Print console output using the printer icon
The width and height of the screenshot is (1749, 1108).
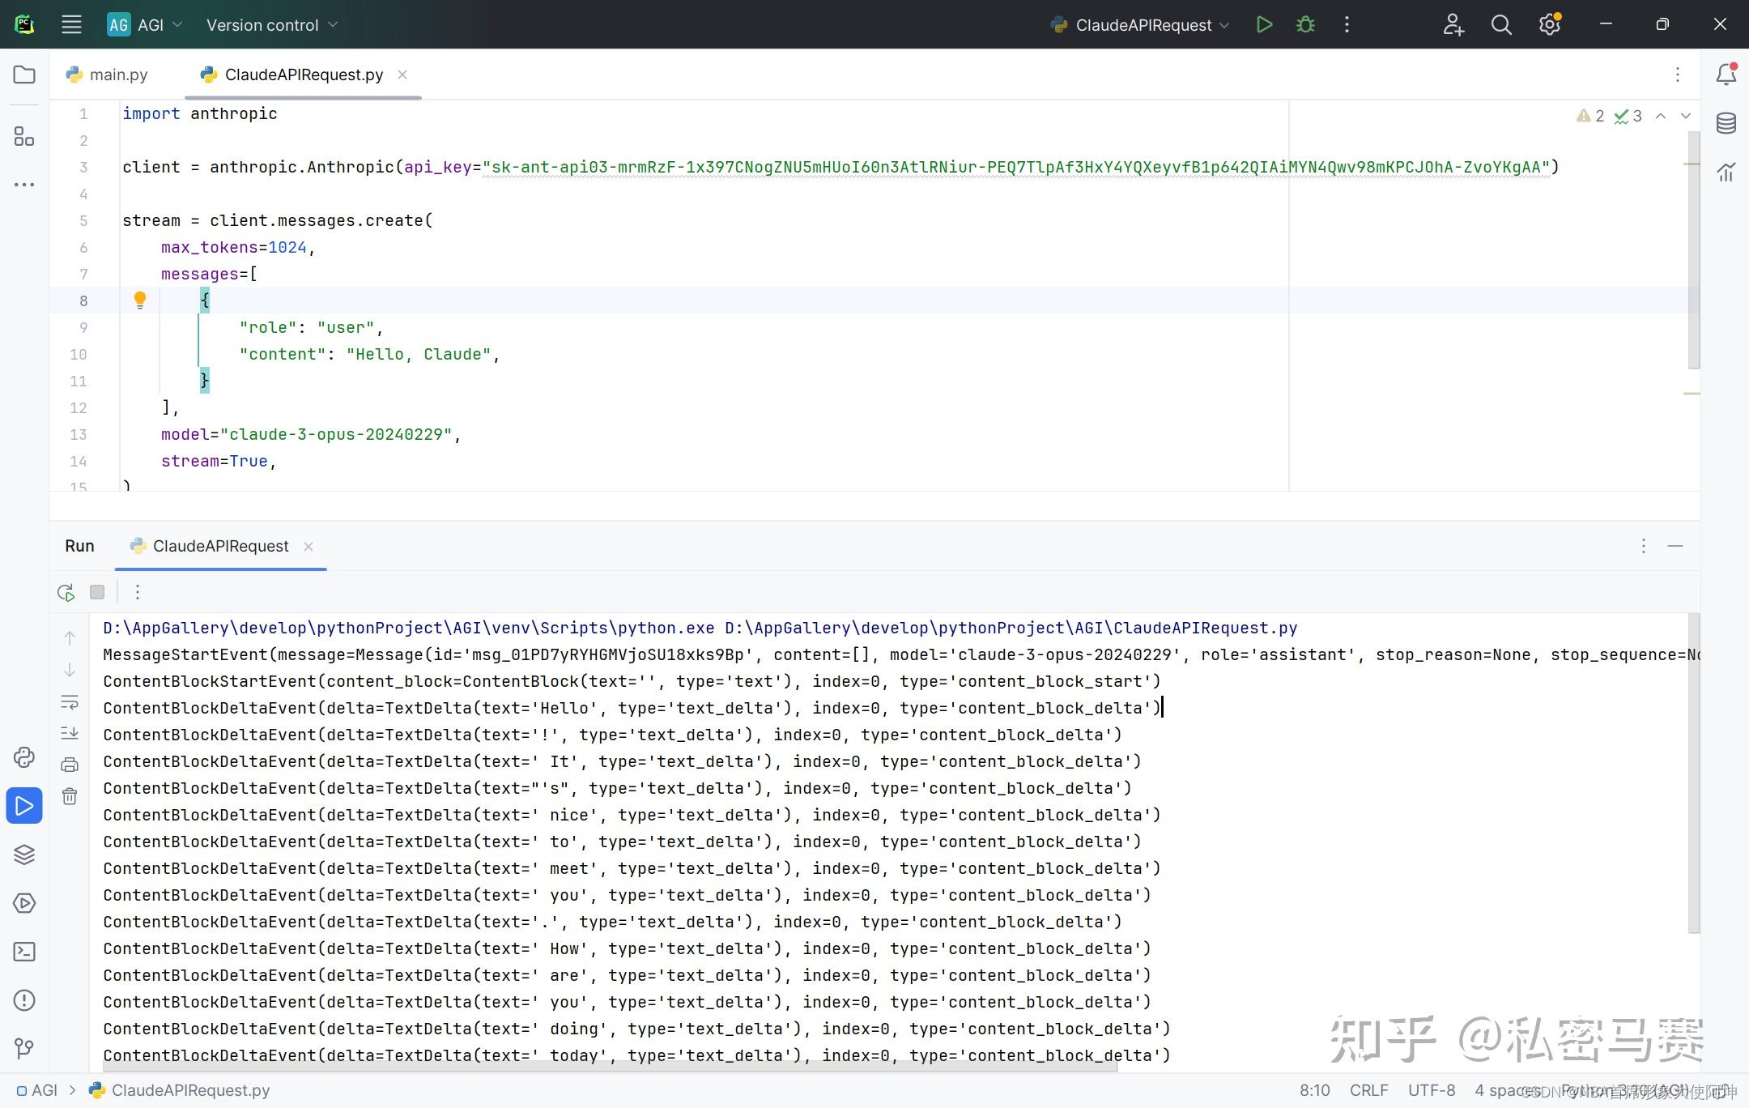[70, 763]
